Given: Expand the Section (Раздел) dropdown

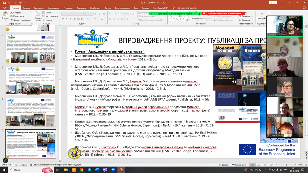Looking at the screenshot, I should point(48,20).
